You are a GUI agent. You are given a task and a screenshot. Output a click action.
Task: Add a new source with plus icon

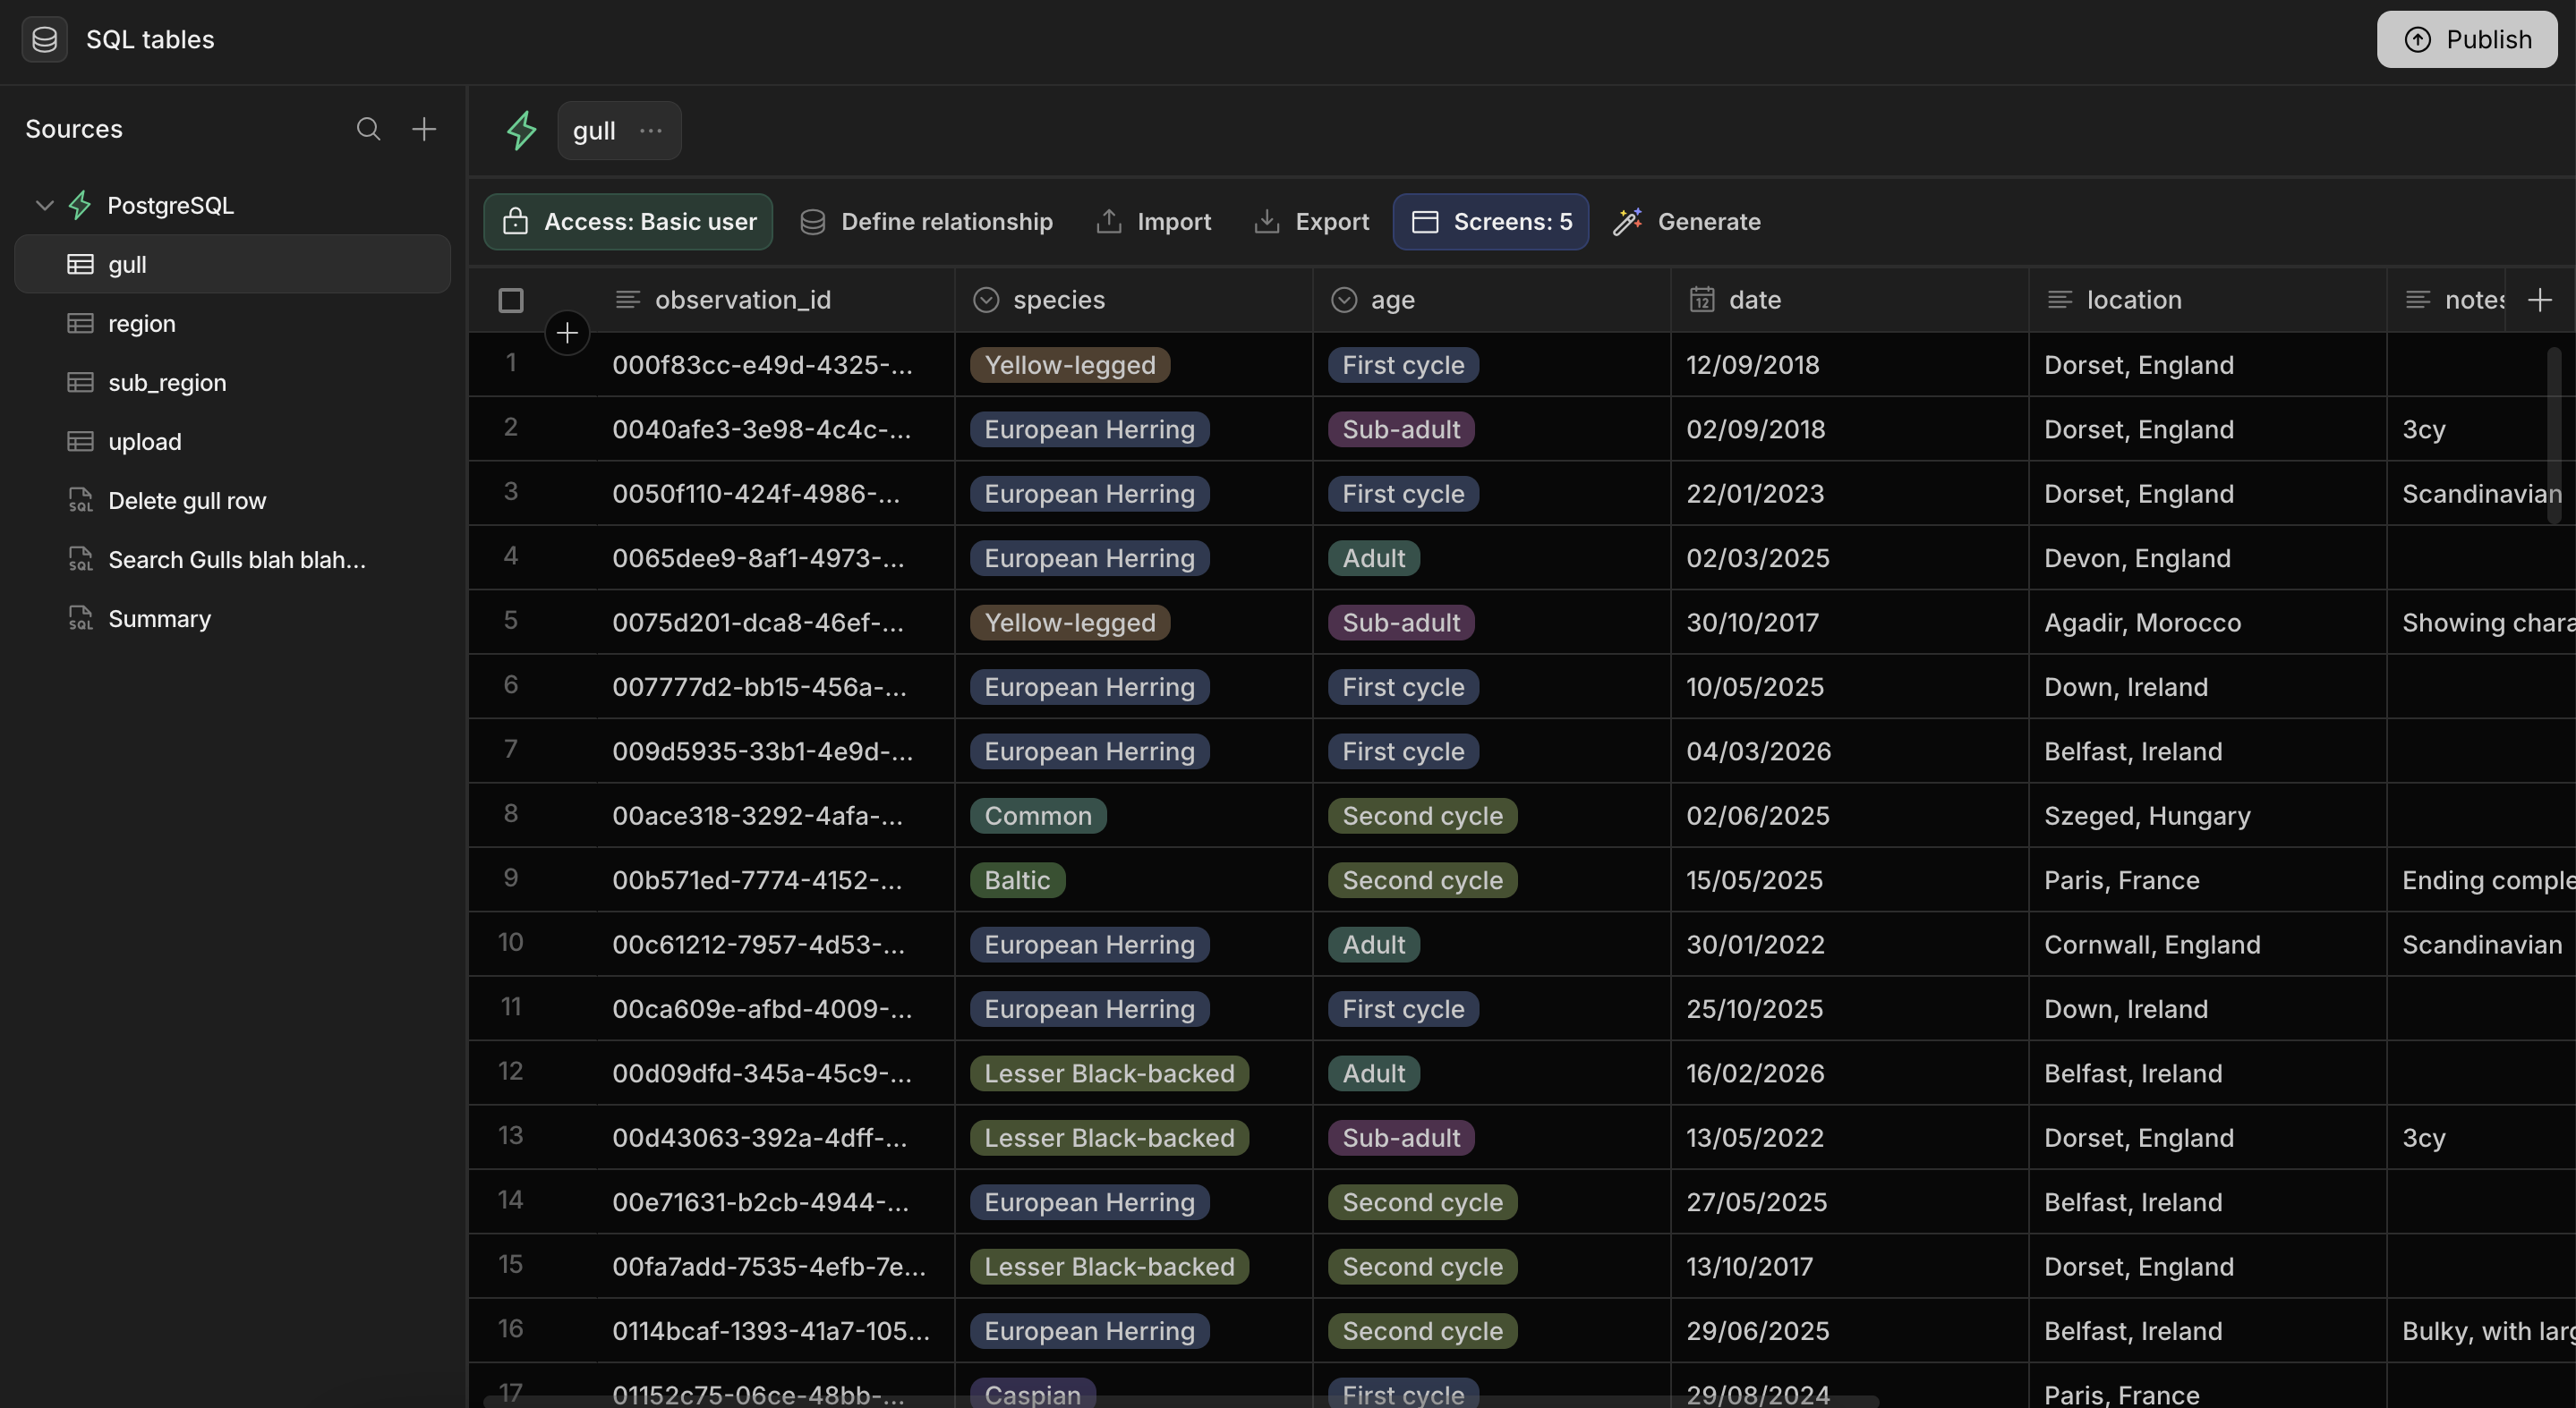coord(424,129)
